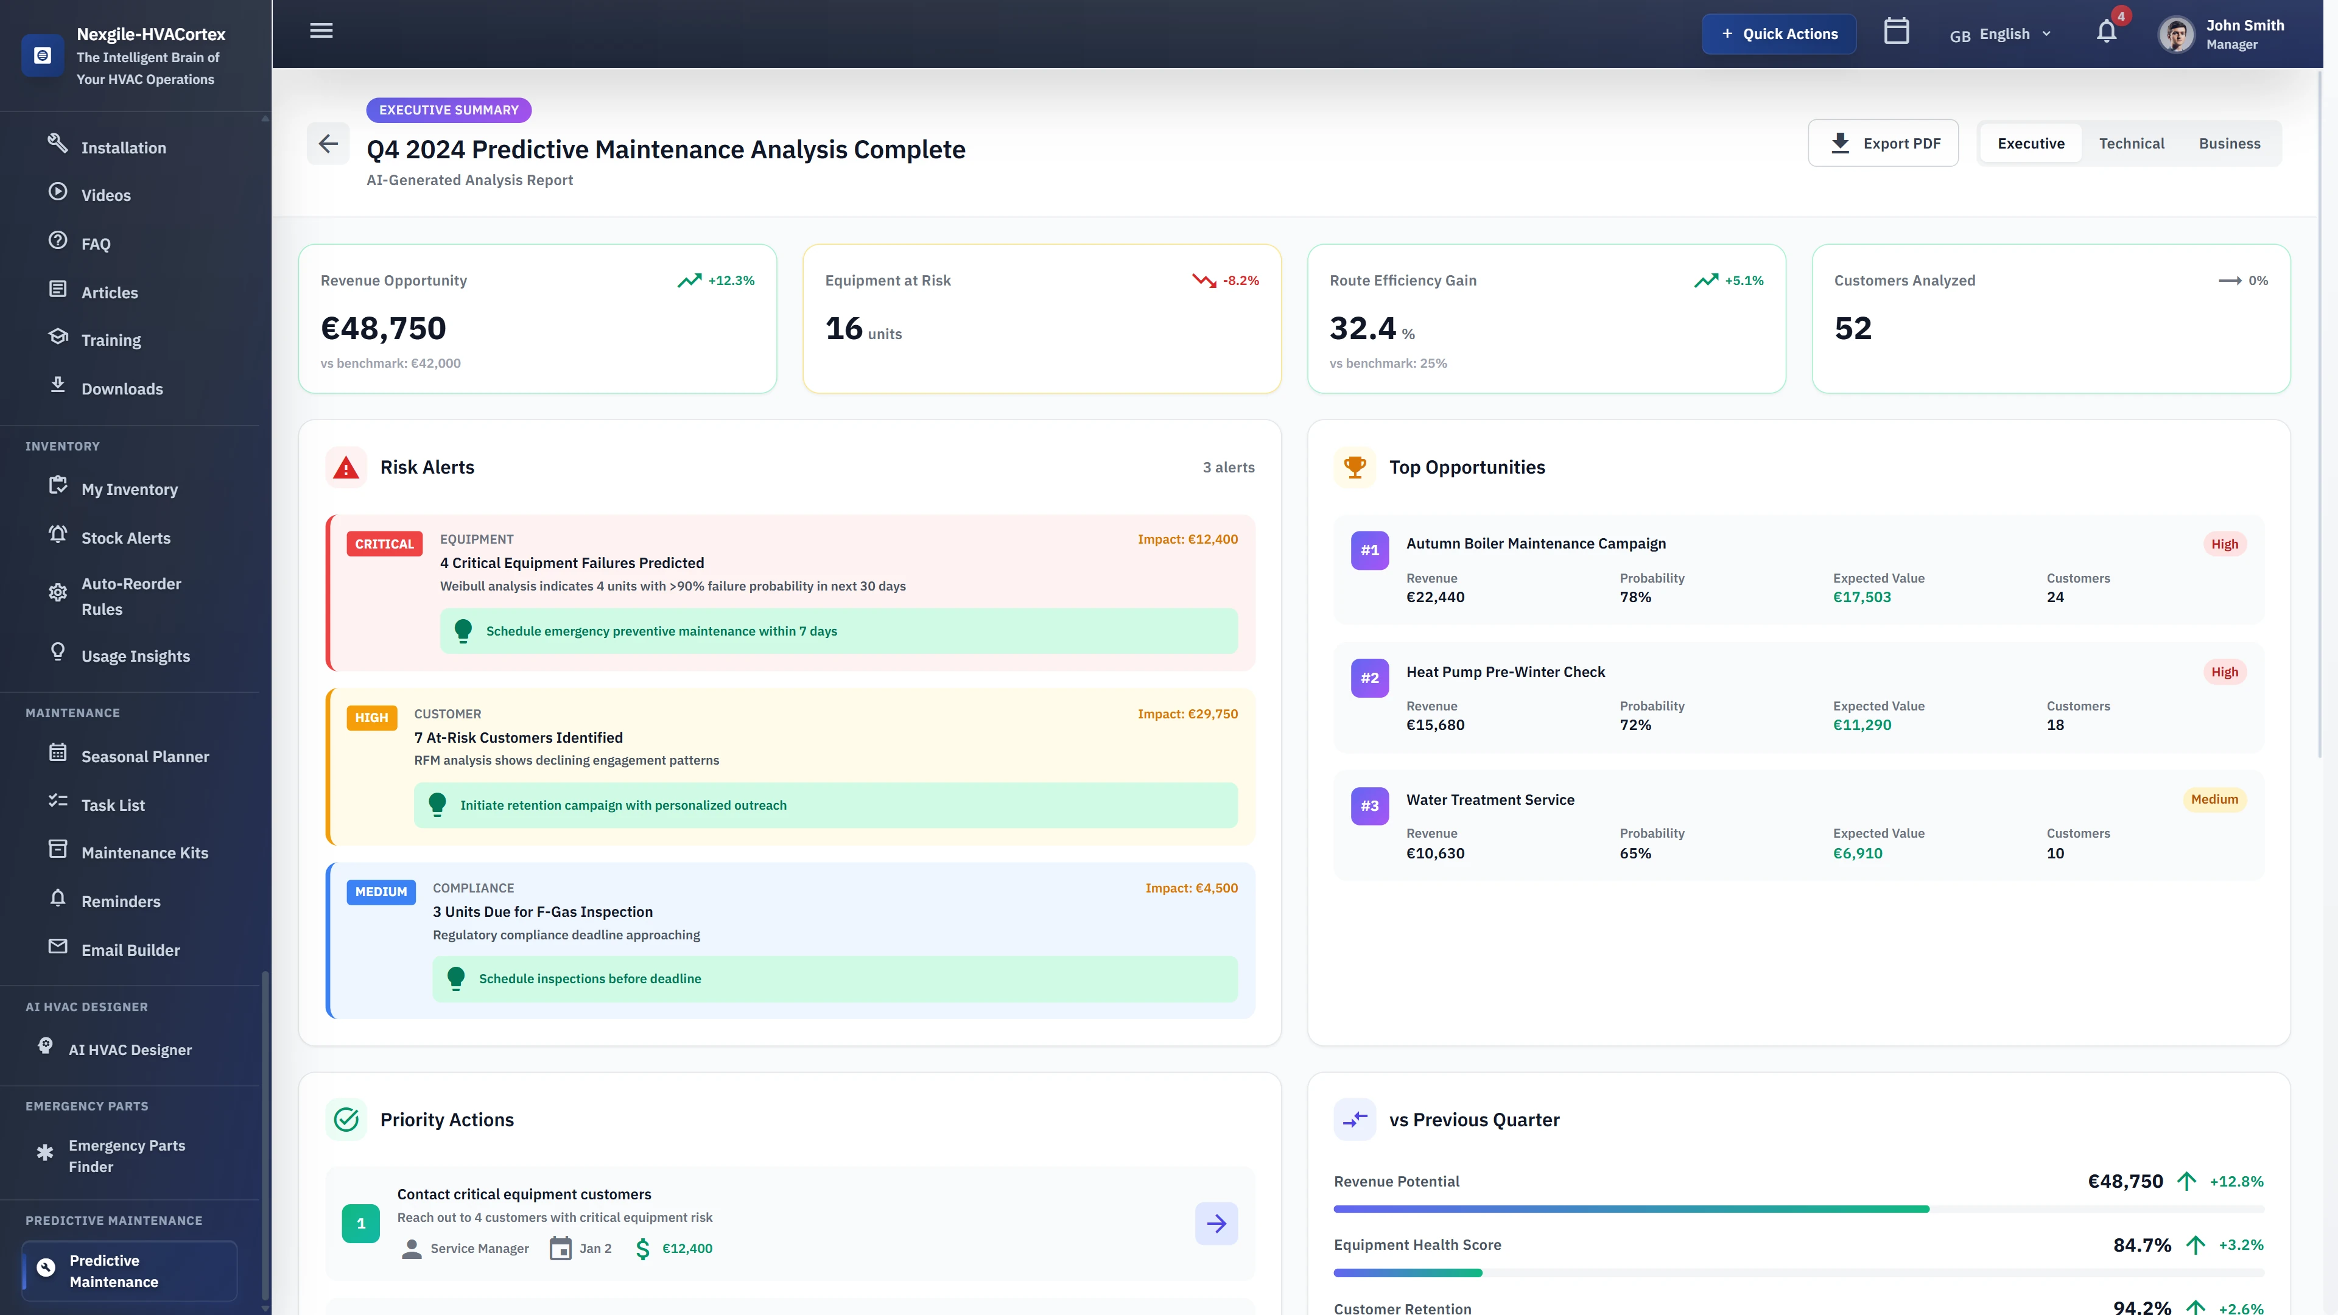
Task: Open the Seasonal Planner from the sidebar
Action: click(x=144, y=756)
